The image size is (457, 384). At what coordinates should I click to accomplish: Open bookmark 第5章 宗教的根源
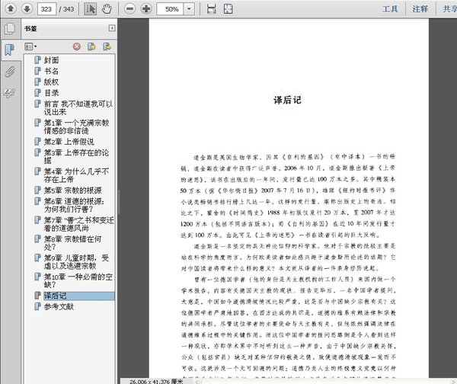coord(73,190)
